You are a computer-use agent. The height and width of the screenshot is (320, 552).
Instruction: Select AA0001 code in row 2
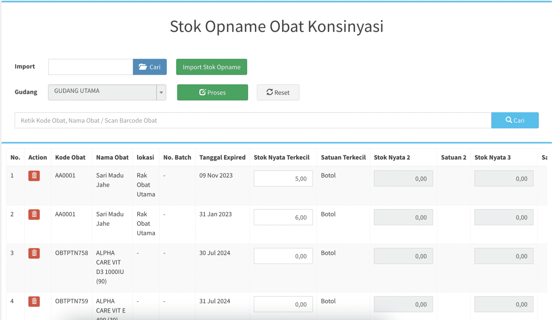pos(65,214)
